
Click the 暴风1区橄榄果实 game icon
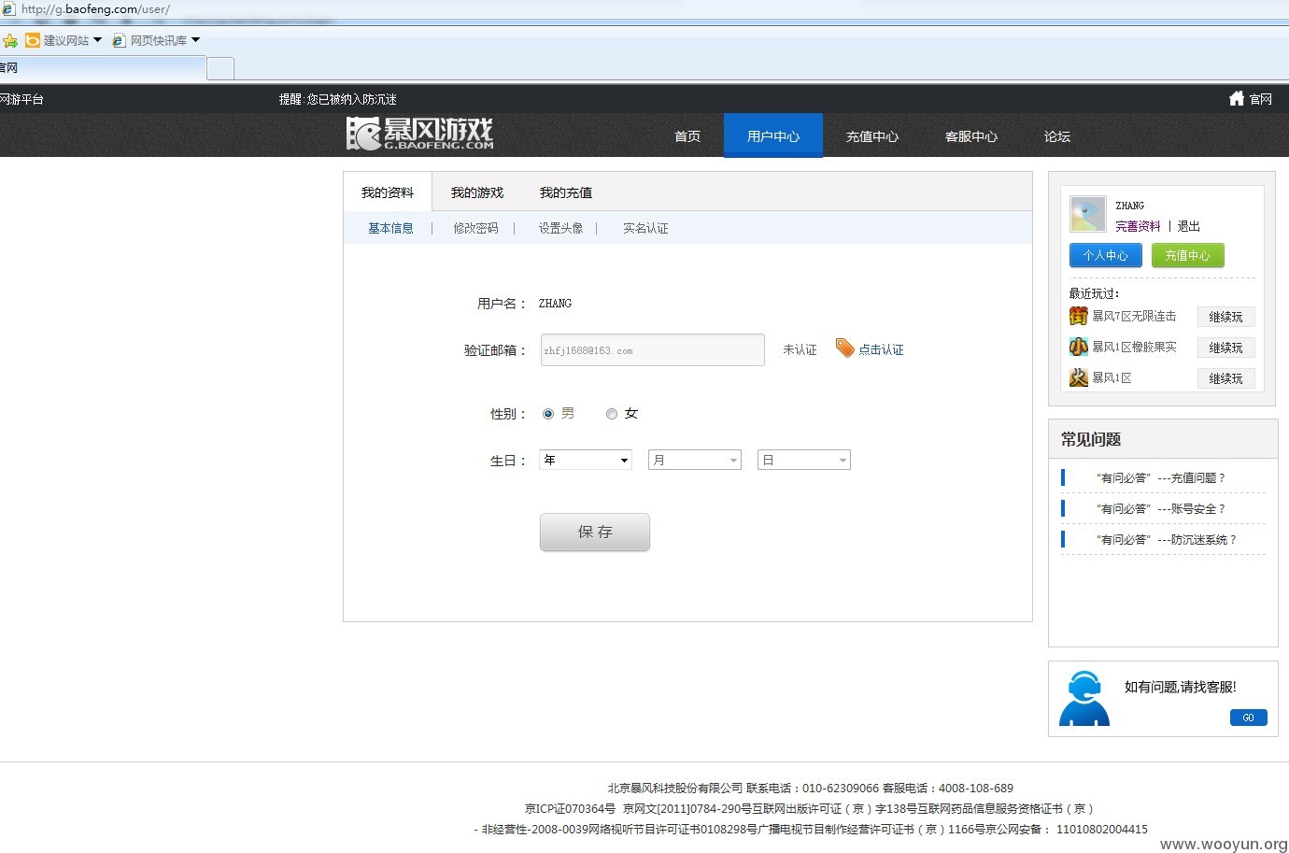click(1079, 347)
